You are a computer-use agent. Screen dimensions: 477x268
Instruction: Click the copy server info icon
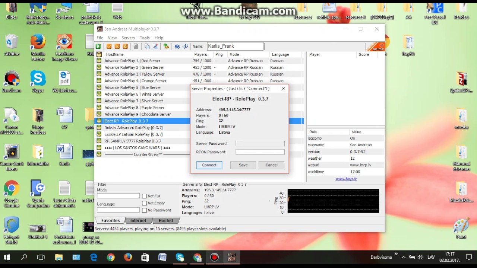tap(147, 46)
